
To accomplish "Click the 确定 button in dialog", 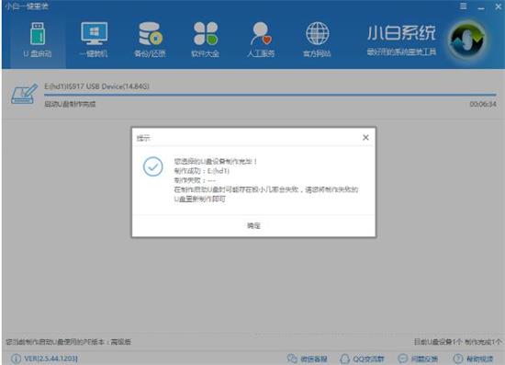I will (x=253, y=225).
